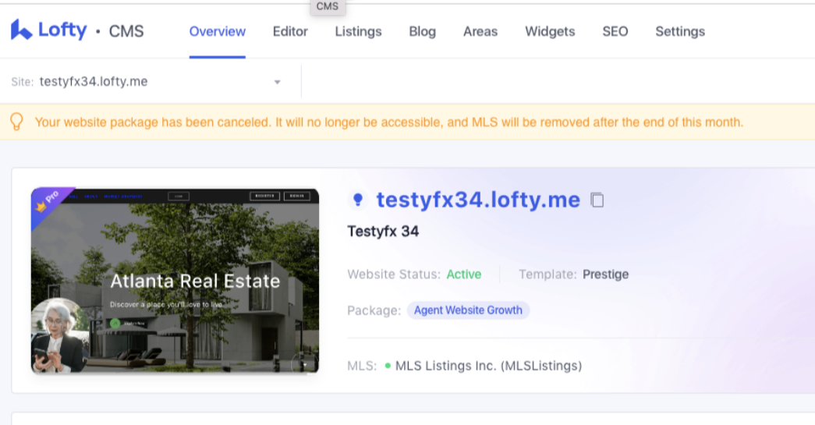
Task: Copy the testyfx34.lofty.me domain with copy icon
Action: coord(597,200)
